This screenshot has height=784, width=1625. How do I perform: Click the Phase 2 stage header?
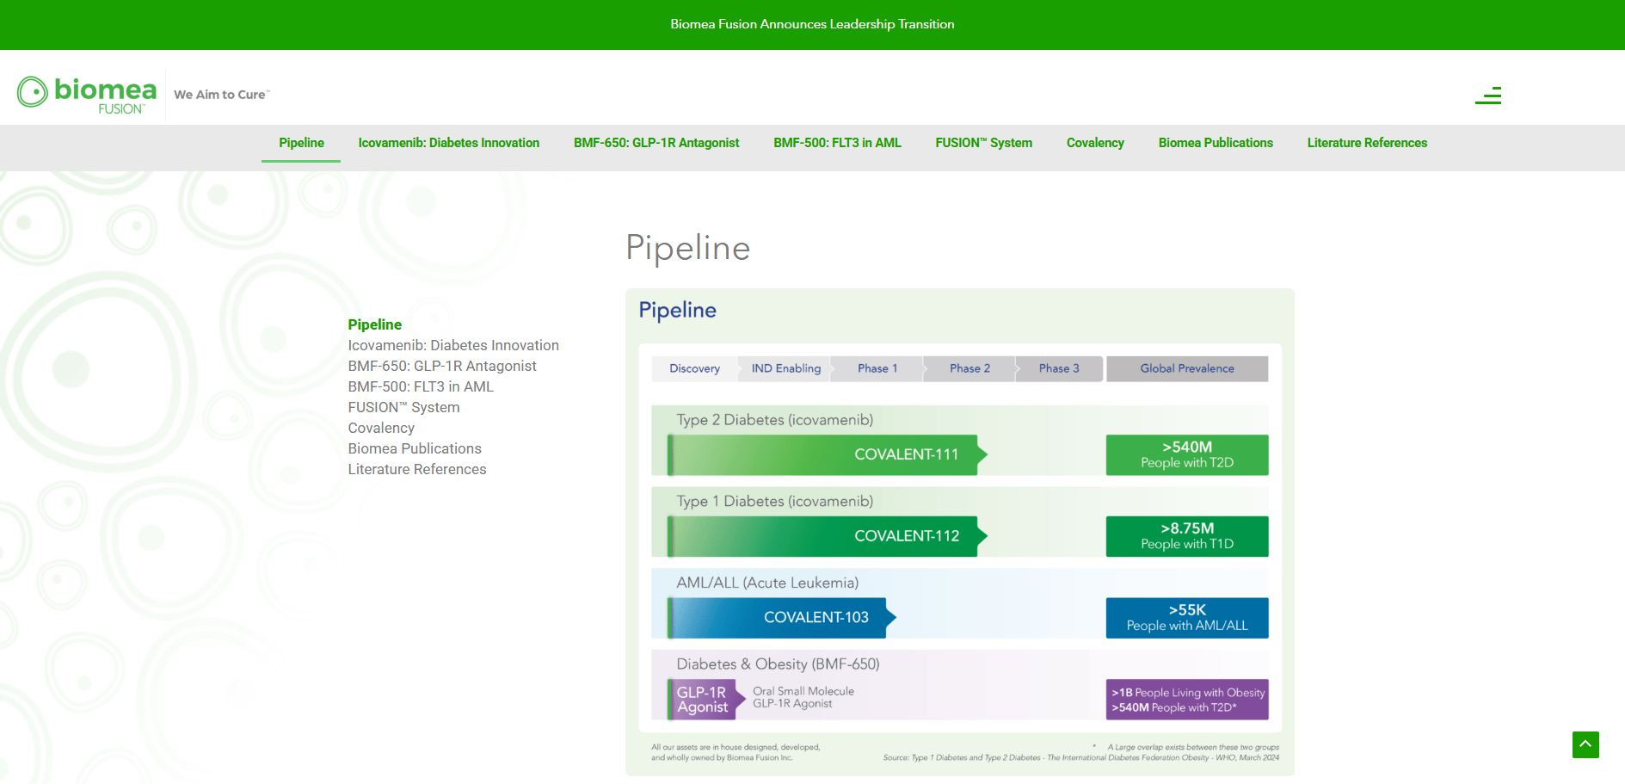[x=969, y=368]
